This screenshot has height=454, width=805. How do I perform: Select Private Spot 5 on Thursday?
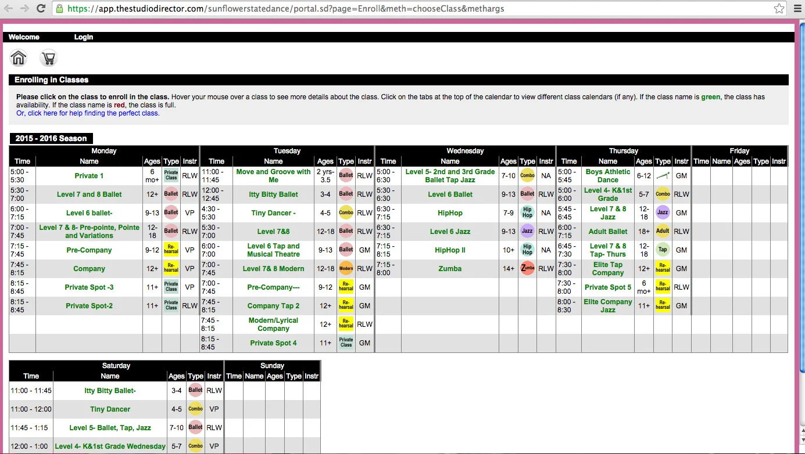pyautogui.click(x=608, y=287)
